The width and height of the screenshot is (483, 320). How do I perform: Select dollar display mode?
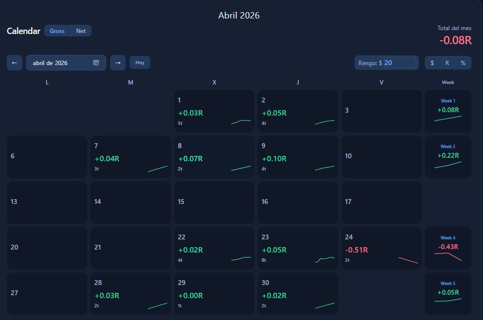432,63
